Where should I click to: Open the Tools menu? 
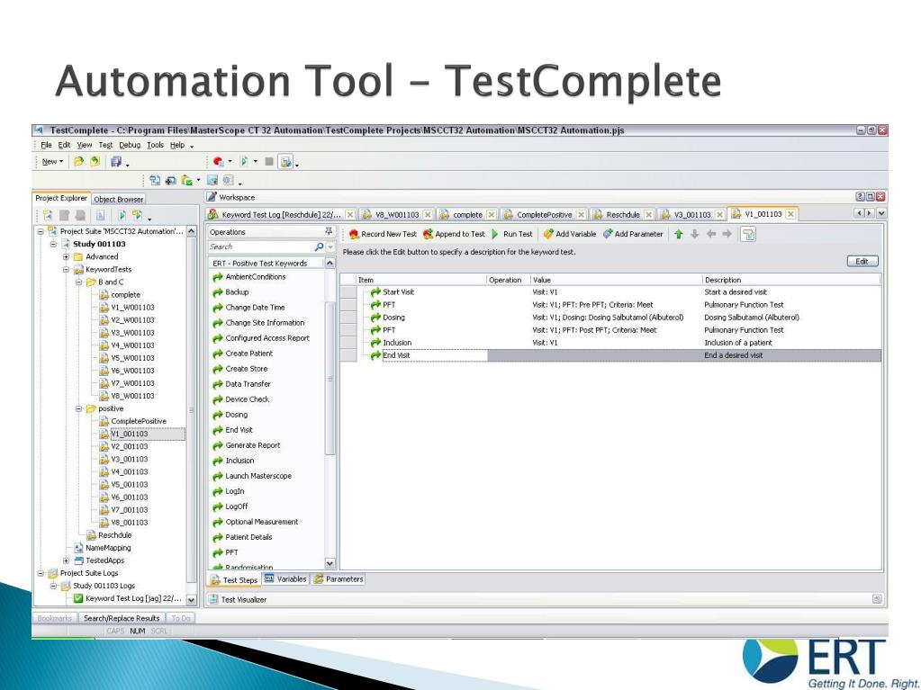click(155, 145)
